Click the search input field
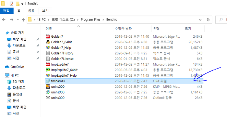The image size is (227, 117). pos(221,19)
